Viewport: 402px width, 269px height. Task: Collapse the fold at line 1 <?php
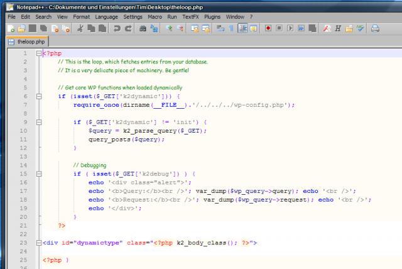[39, 53]
